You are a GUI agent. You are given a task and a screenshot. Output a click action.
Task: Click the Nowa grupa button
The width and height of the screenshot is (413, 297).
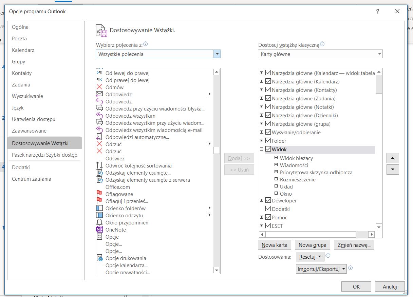(x=313, y=245)
